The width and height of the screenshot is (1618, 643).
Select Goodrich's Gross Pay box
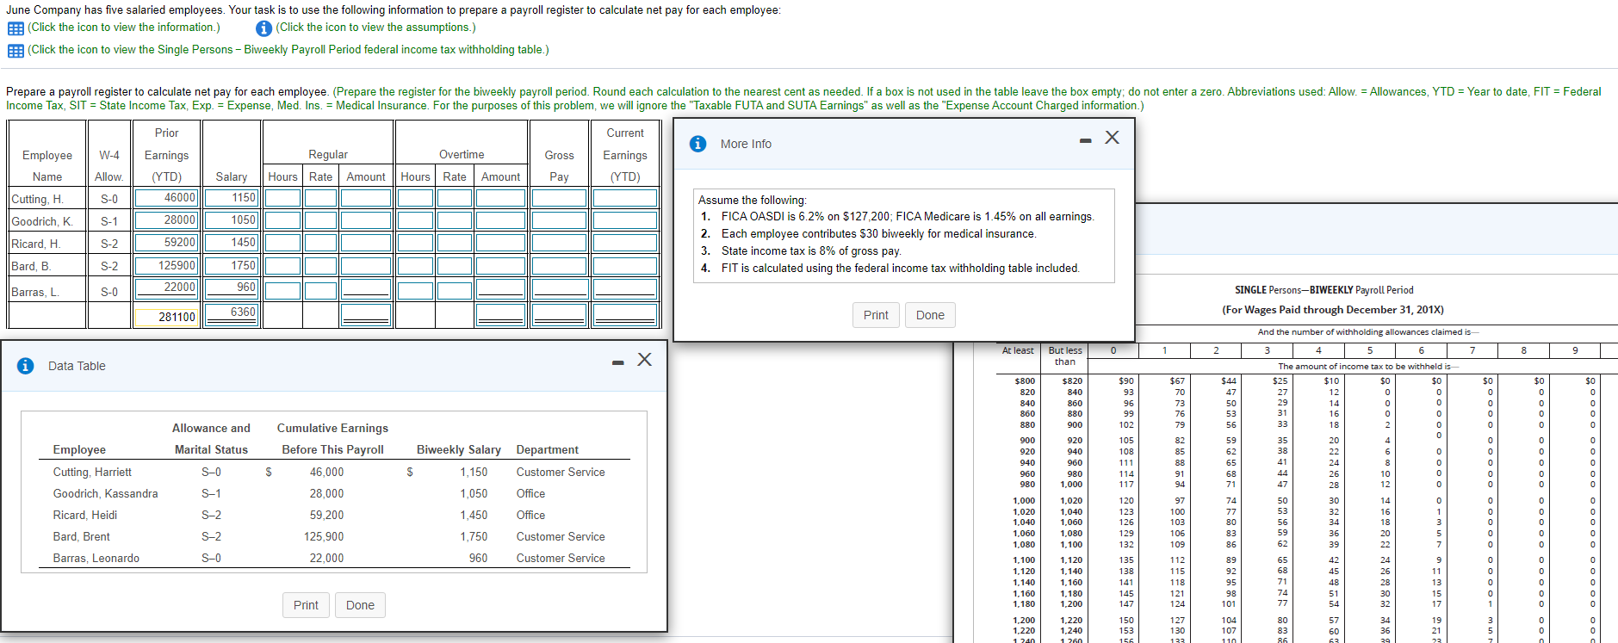coord(559,220)
